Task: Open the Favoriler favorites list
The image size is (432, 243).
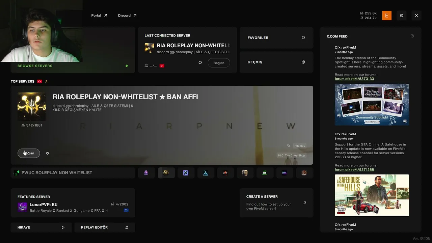Action: (276, 38)
